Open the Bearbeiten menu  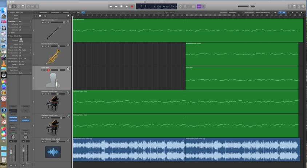point(44,12)
